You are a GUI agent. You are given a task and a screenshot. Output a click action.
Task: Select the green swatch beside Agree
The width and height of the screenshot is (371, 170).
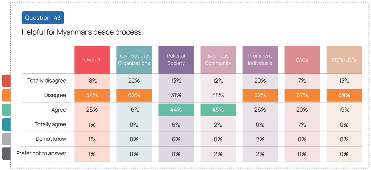(6, 110)
